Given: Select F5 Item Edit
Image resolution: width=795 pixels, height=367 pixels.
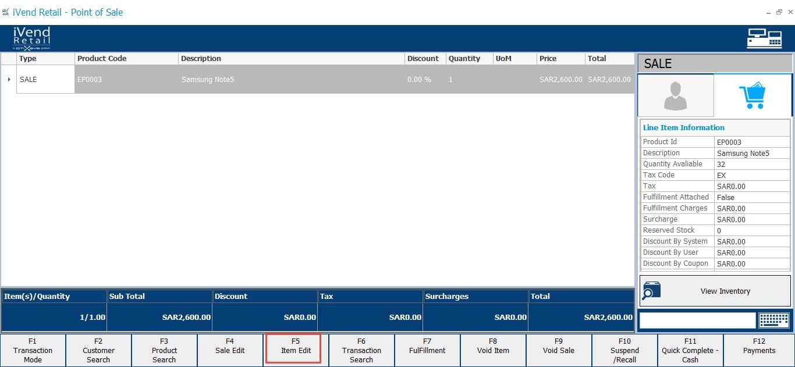Looking at the screenshot, I should (296, 350).
